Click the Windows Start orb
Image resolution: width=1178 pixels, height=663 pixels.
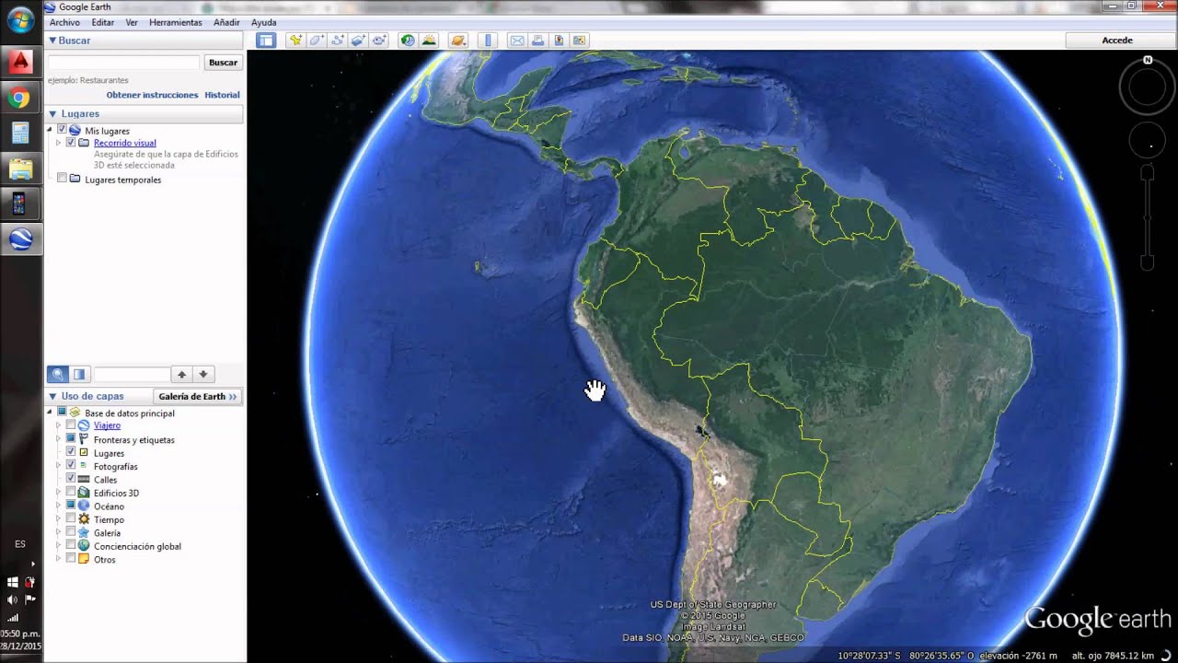tap(19, 20)
